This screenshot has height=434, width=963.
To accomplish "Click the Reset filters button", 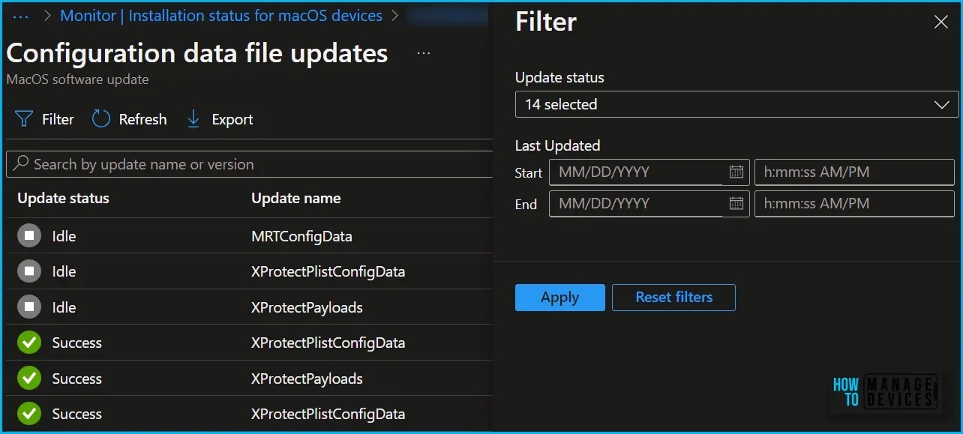I will coord(673,298).
